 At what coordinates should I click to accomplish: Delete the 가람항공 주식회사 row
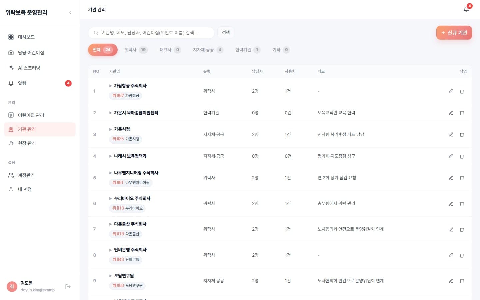[x=462, y=91]
